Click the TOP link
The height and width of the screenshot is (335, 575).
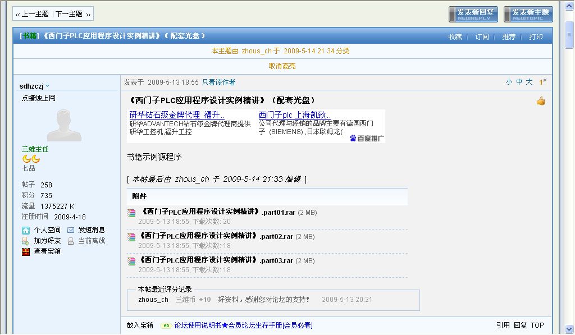point(537,325)
